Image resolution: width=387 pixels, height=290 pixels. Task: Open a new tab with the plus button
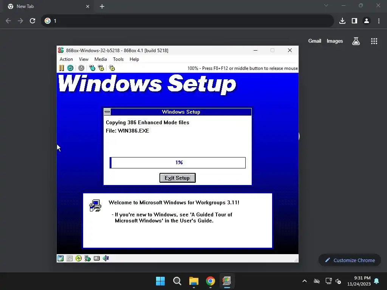coord(102,6)
